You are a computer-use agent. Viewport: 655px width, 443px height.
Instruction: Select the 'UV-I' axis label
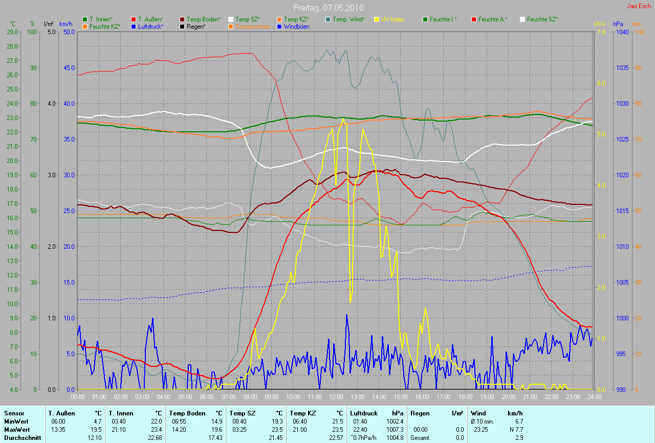[599, 24]
